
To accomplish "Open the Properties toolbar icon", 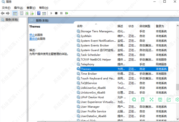I will tap(22, 13).
